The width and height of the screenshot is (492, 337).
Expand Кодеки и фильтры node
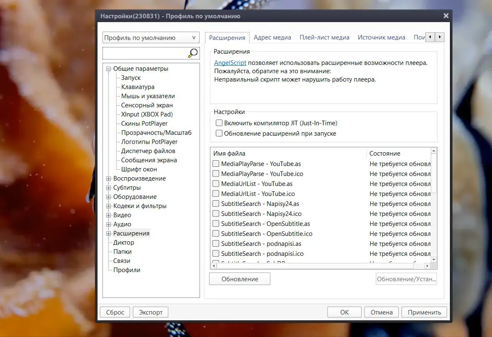[x=109, y=206]
